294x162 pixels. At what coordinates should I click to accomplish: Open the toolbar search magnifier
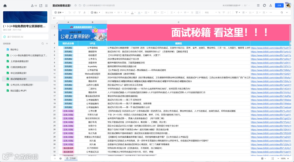click(282, 13)
